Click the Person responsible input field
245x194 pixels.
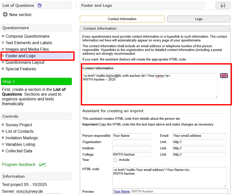[132, 136]
